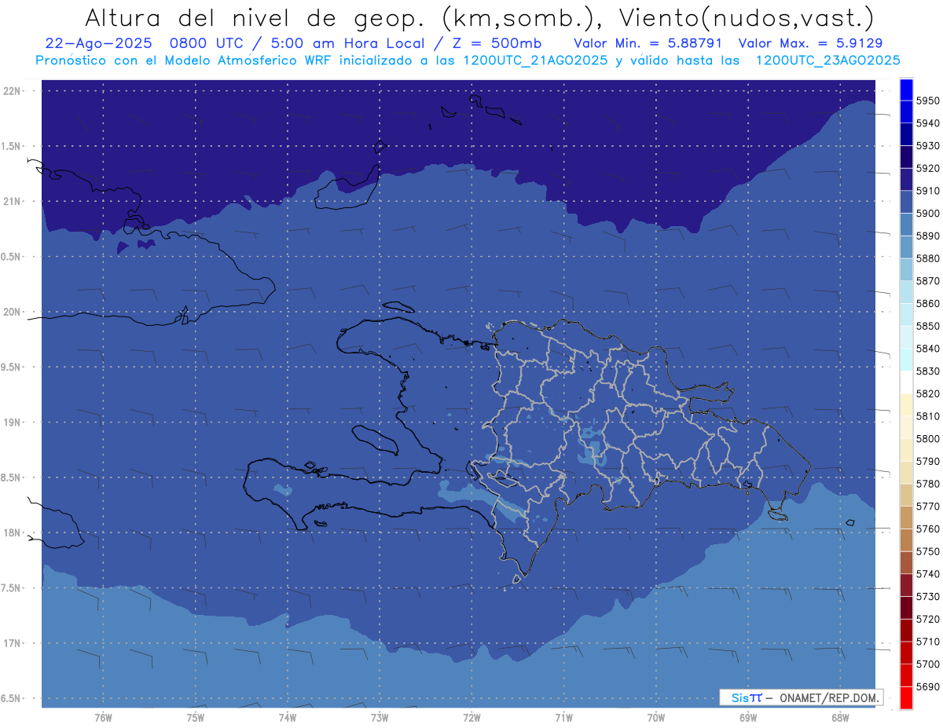Image resolution: width=943 pixels, height=728 pixels.
Task: Click the 68W longitude axis label
Action: point(840,717)
